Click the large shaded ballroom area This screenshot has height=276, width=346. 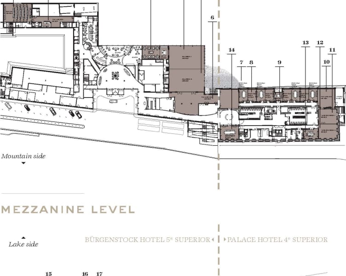click(186, 69)
